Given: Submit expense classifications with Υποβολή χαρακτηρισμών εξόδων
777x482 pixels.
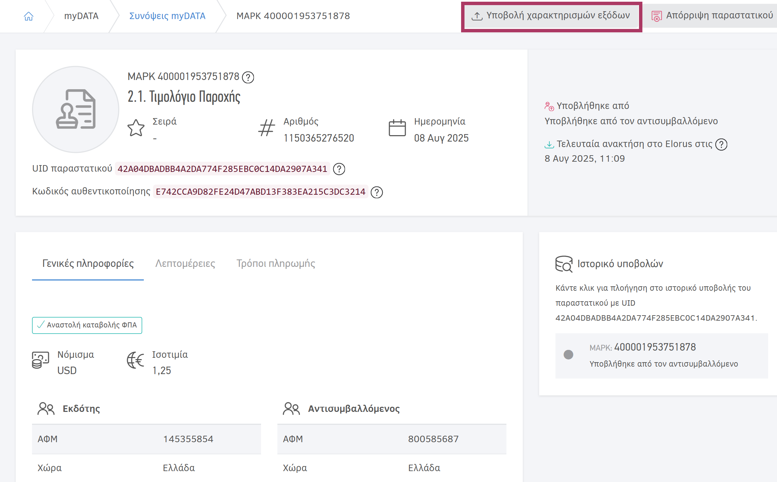Looking at the screenshot, I should click(551, 16).
